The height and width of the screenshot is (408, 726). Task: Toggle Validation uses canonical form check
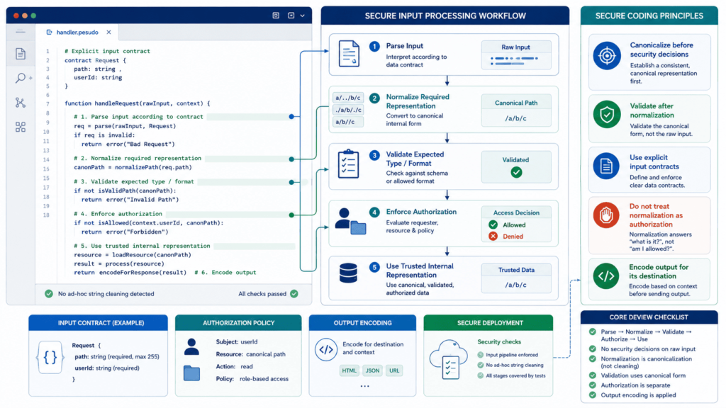(593, 375)
